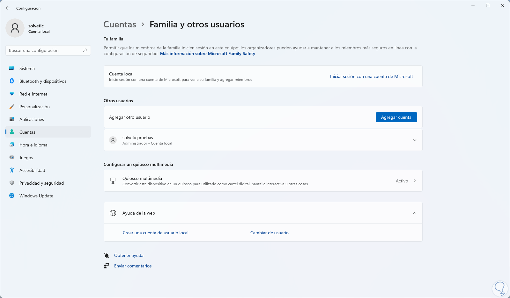Go to Hora e idioma section
The height and width of the screenshot is (298, 510).
(x=33, y=145)
